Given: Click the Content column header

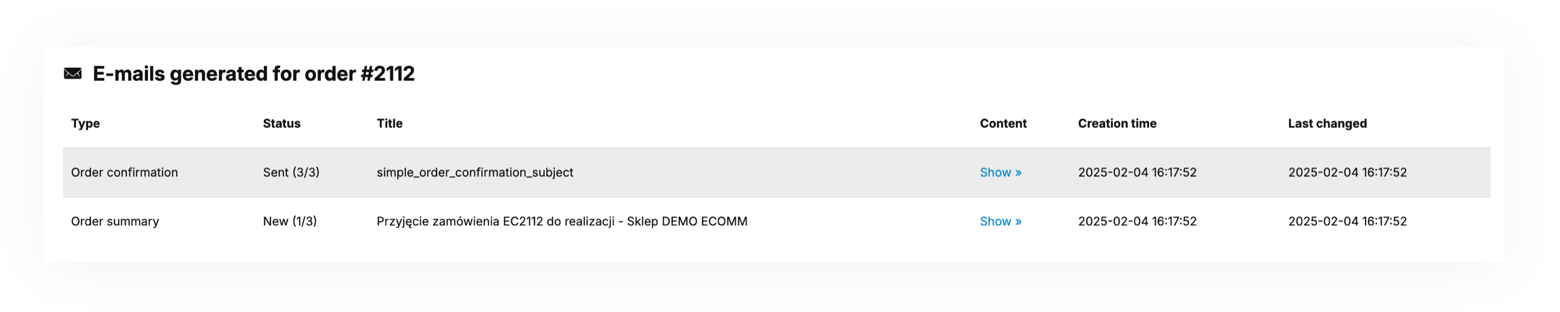Looking at the screenshot, I should 1003,124.
